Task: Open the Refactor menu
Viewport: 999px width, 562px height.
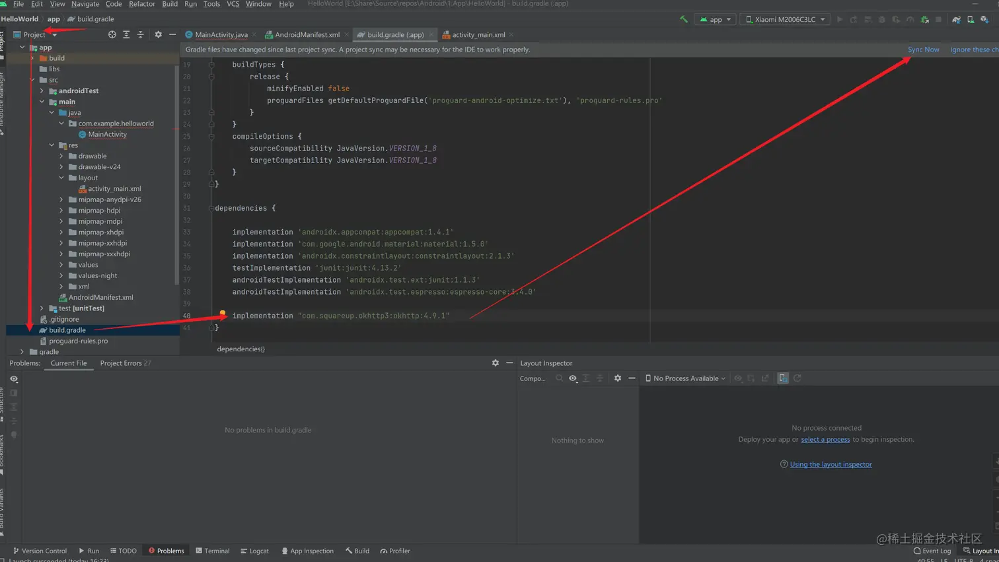Action: coord(141,4)
